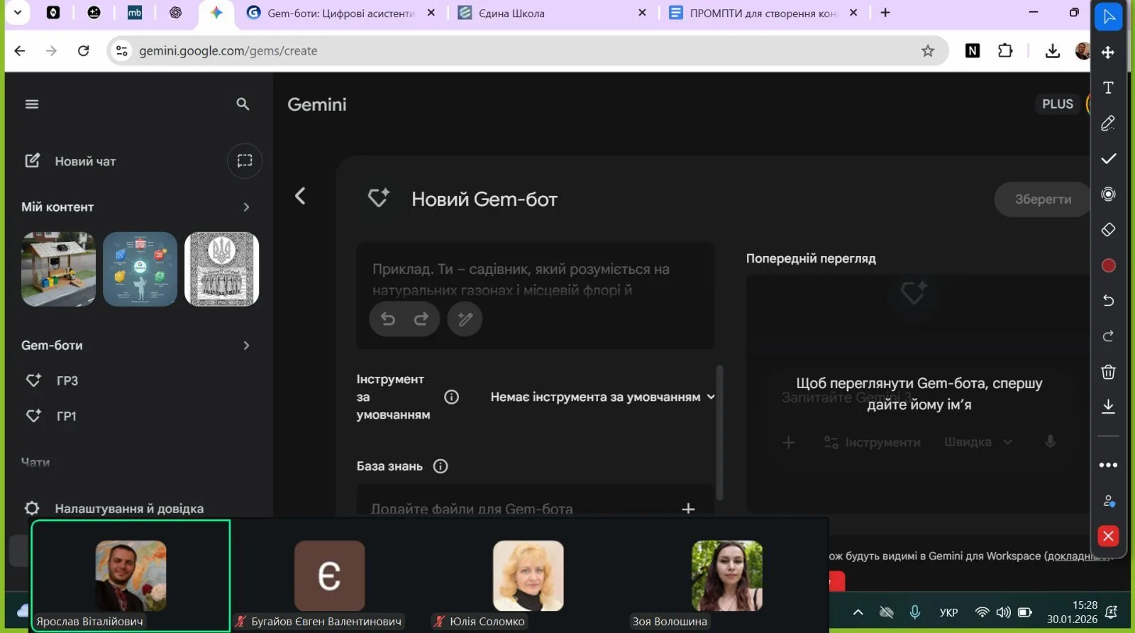The height and width of the screenshot is (633, 1135).
Task: Rewrite instructions with the magic pencil icon
Action: [465, 319]
